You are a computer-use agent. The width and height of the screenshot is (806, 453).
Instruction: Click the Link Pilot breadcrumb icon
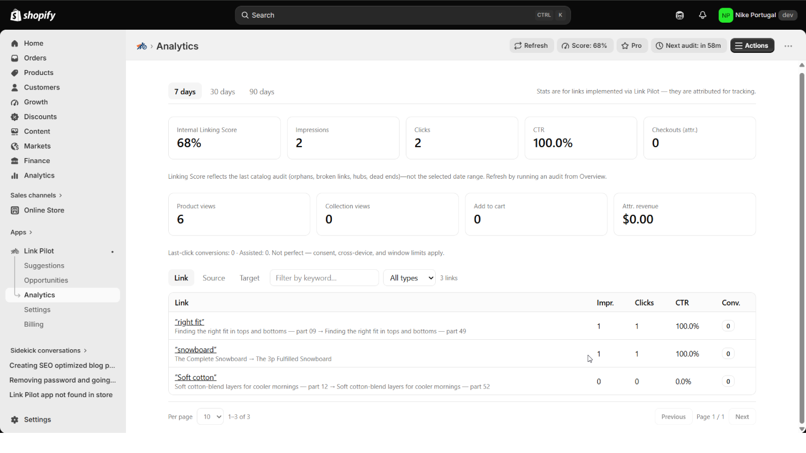142,46
